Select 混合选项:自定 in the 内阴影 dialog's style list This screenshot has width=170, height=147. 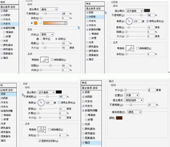[93, 8]
